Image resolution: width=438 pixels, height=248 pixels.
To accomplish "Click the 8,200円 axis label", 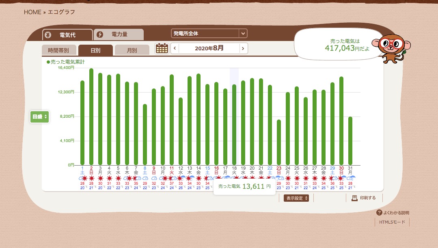I will click(x=67, y=116).
